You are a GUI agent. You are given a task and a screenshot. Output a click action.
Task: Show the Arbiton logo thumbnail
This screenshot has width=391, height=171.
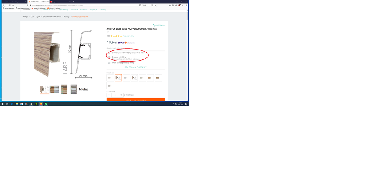(x=83, y=89)
